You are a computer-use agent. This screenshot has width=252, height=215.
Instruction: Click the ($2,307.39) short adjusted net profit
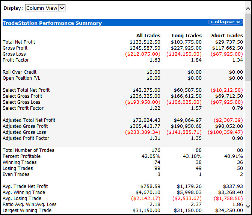(228, 120)
